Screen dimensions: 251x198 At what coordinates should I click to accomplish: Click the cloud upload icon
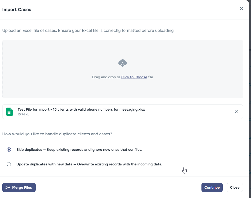click(123, 63)
